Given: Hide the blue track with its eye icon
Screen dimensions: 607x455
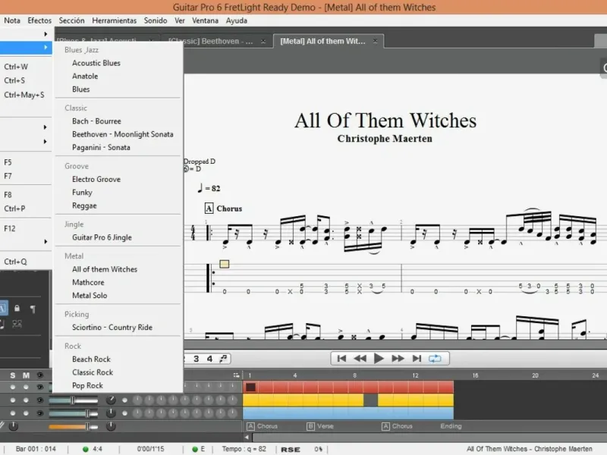Looking at the screenshot, I should [x=39, y=413].
